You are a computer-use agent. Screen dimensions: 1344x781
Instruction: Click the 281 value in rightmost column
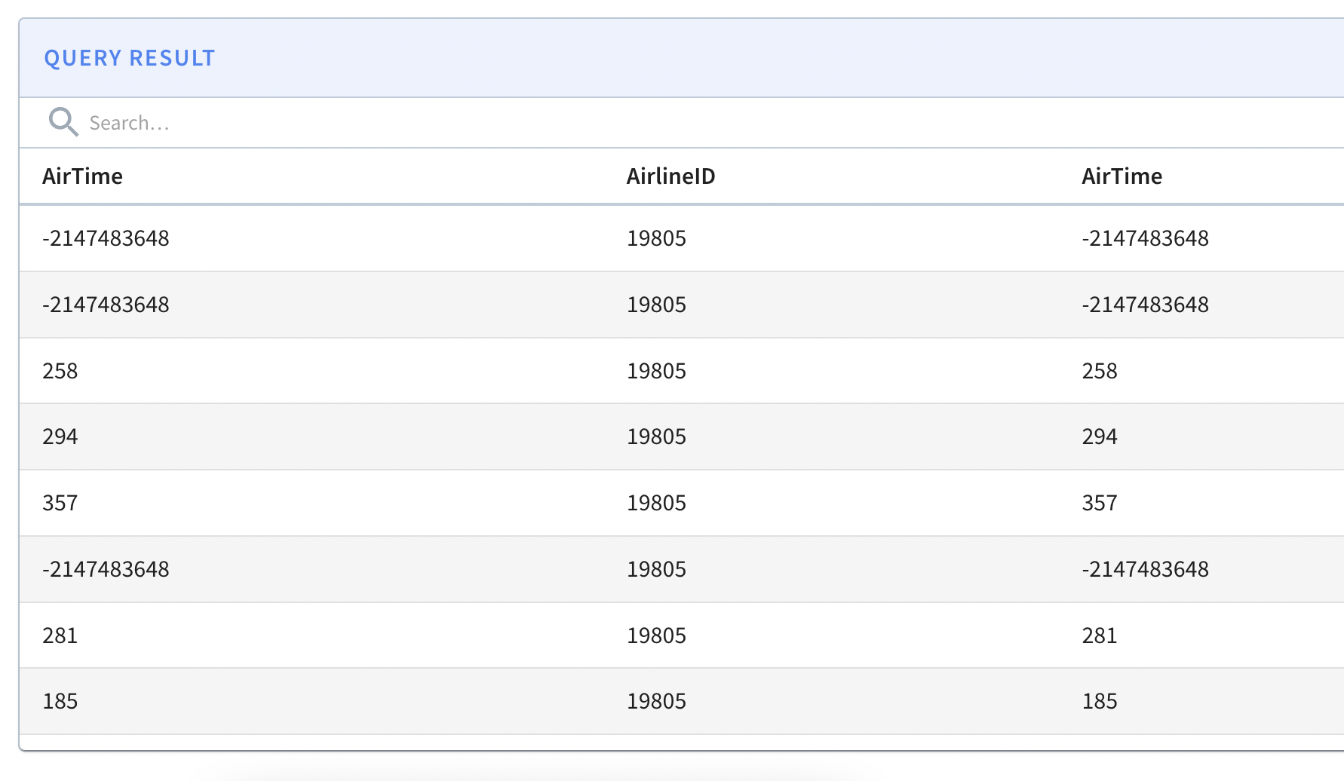[1100, 636]
